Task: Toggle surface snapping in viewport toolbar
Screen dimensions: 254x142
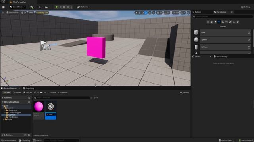Action: (x=154, y=13)
